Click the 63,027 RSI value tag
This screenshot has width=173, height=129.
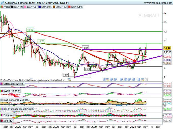tap(167, 109)
